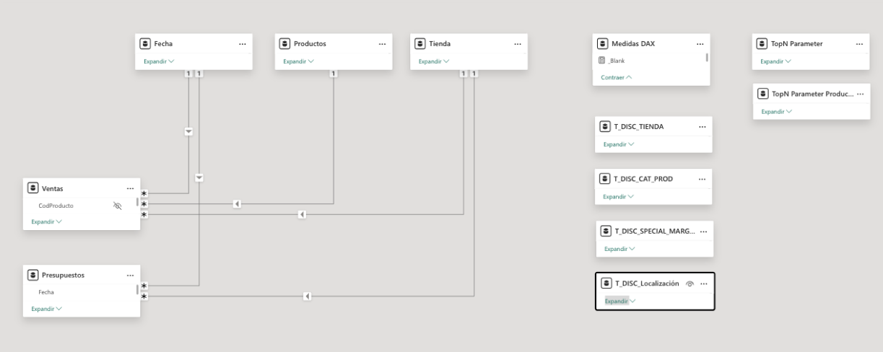The height and width of the screenshot is (352, 883).
Task: Open more options menu for Medidas DAX
Action: coord(699,44)
